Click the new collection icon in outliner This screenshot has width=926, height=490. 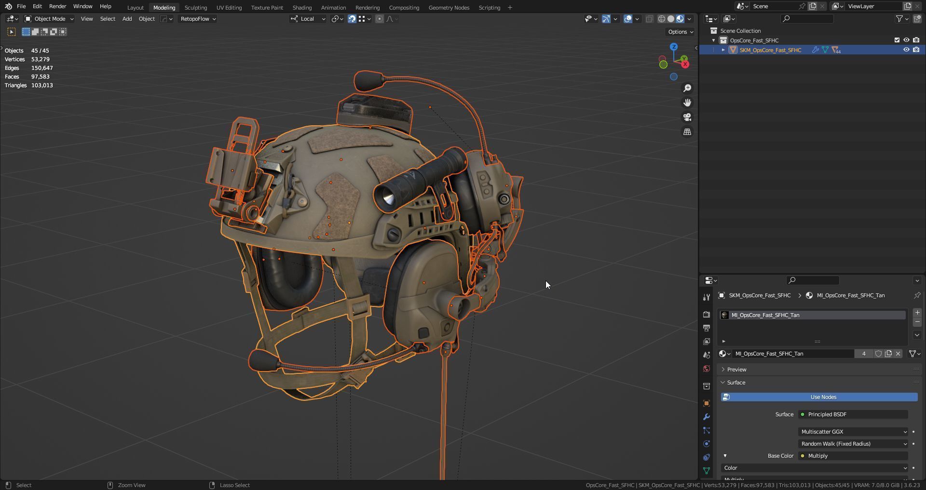[917, 19]
